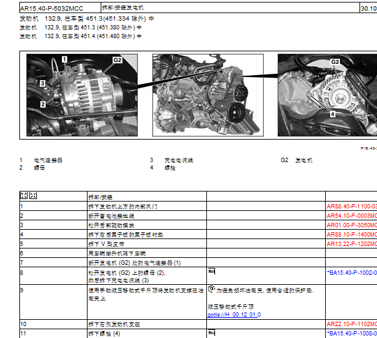The height and width of the screenshot is (338, 377).
Task: Click the Nm torque icon in step 11
Action: [211, 333]
